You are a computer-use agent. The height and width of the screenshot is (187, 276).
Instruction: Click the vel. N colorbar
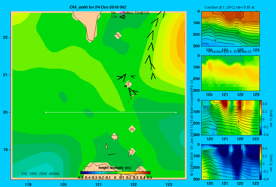point(261,117)
